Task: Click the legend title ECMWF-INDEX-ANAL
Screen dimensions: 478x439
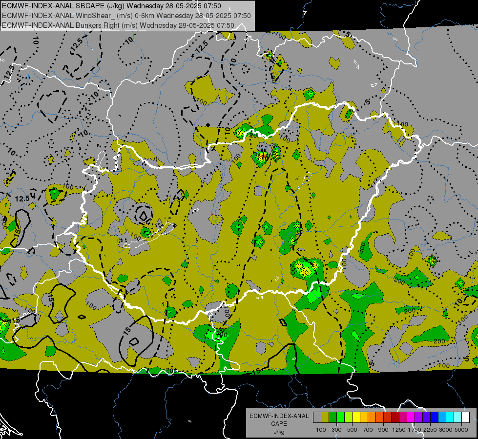Action: tap(279, 416)
